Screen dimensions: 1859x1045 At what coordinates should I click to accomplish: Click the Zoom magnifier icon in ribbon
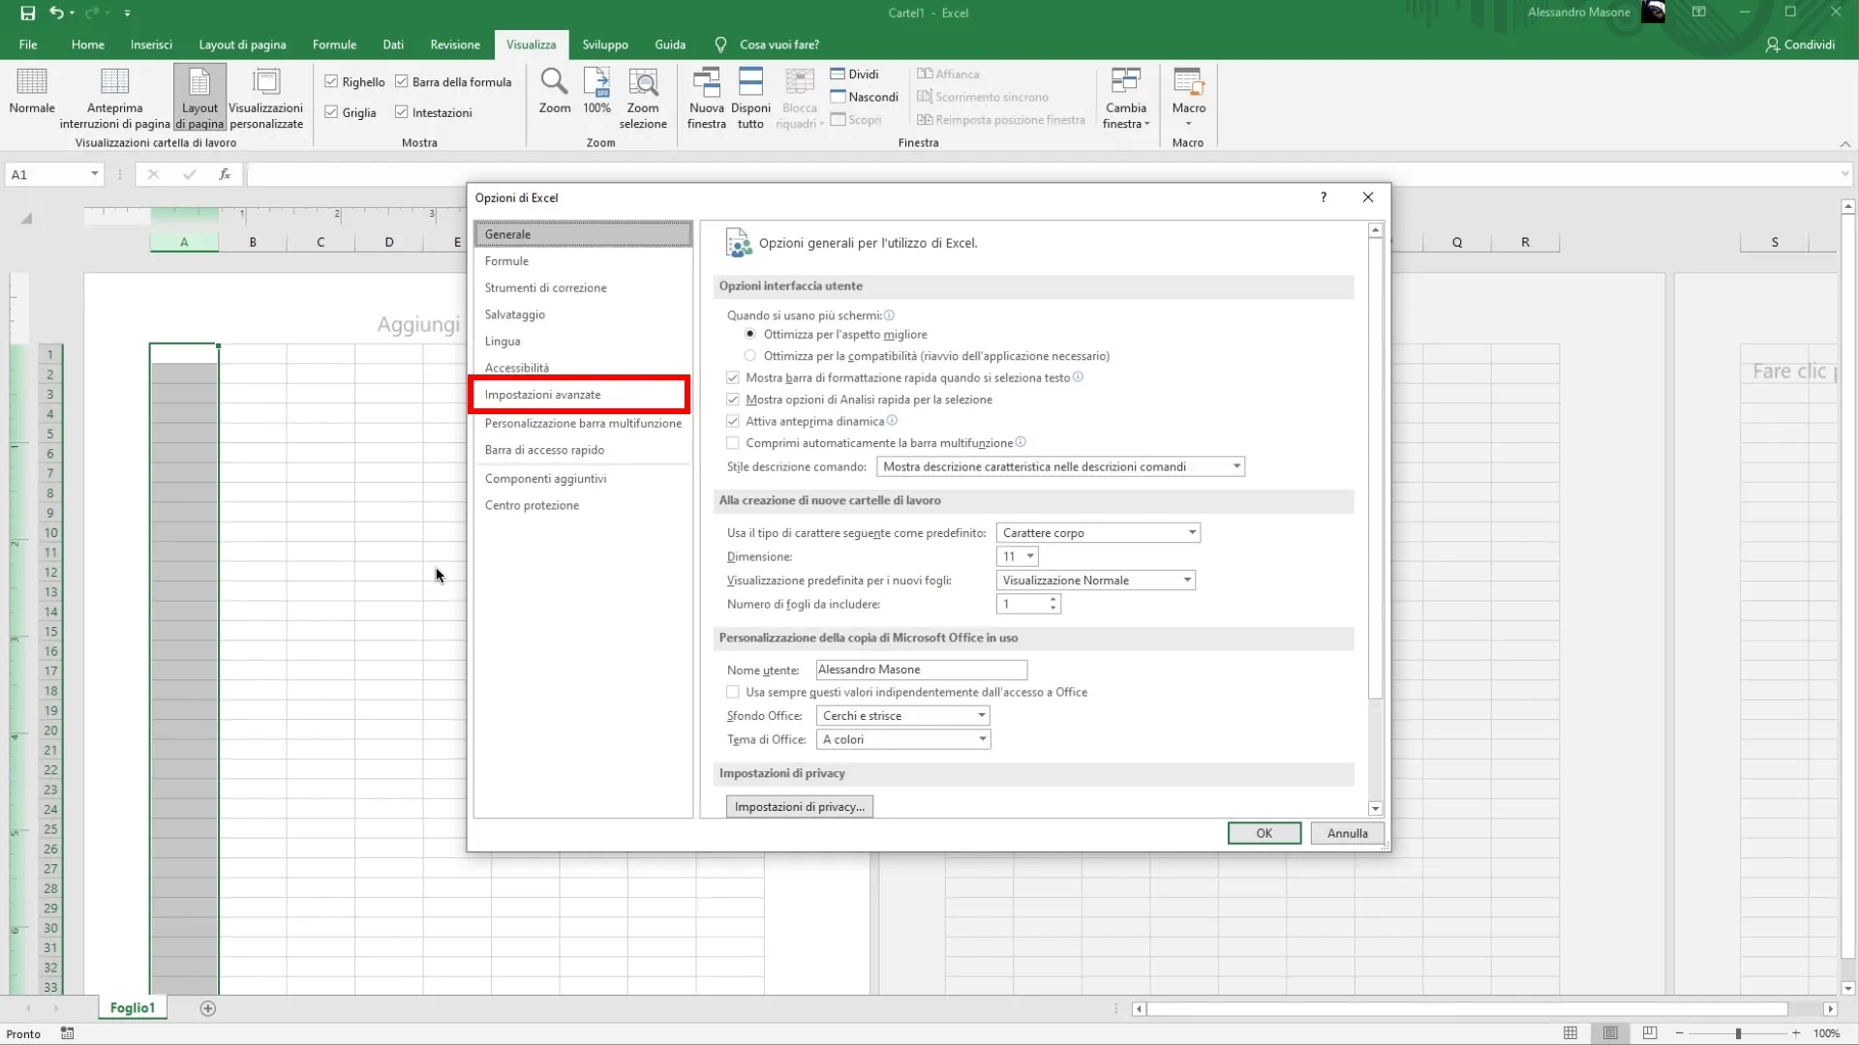pos(554,83)
